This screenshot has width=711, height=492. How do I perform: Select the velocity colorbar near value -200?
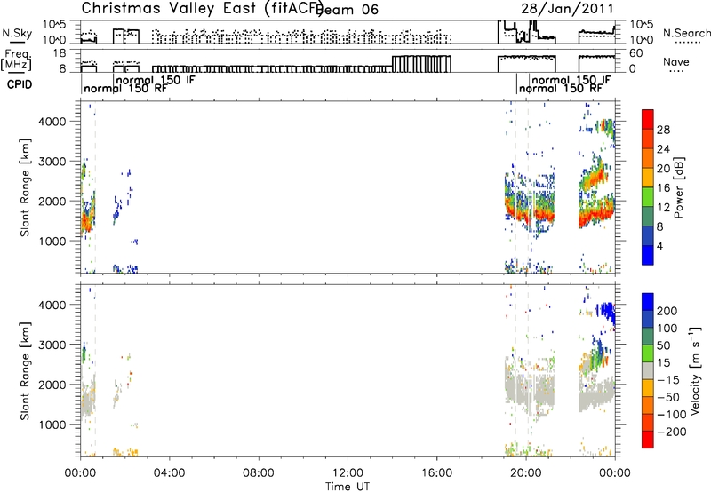(x=648, y=432)
